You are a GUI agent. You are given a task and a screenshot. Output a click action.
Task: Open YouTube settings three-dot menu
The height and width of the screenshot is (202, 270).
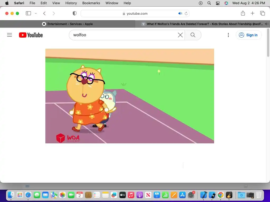[228, 35]
